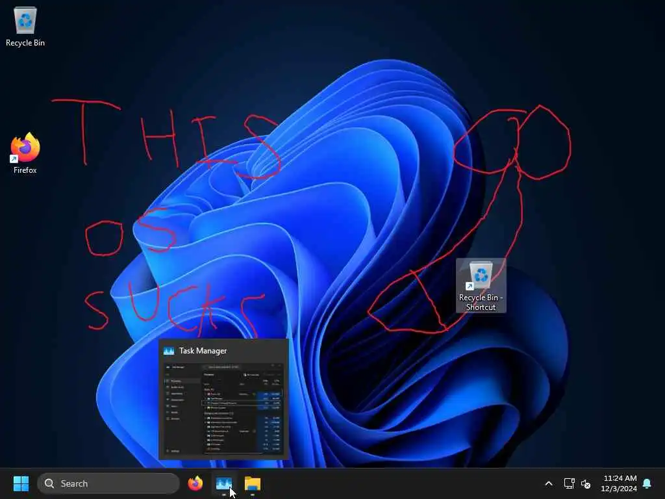The height and width of the screenshot is (499, 665).
Task: Open the network status tray icon
Action: 569,483
